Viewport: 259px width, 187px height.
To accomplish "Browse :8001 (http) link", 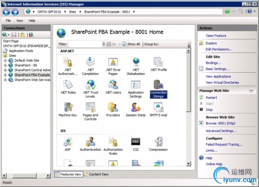I will pos(220,123).
